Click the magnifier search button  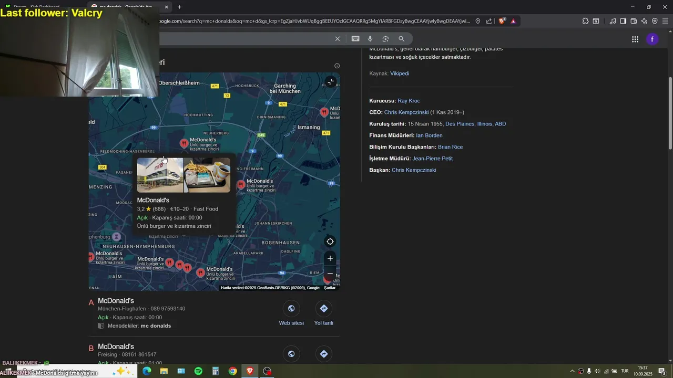402,39
